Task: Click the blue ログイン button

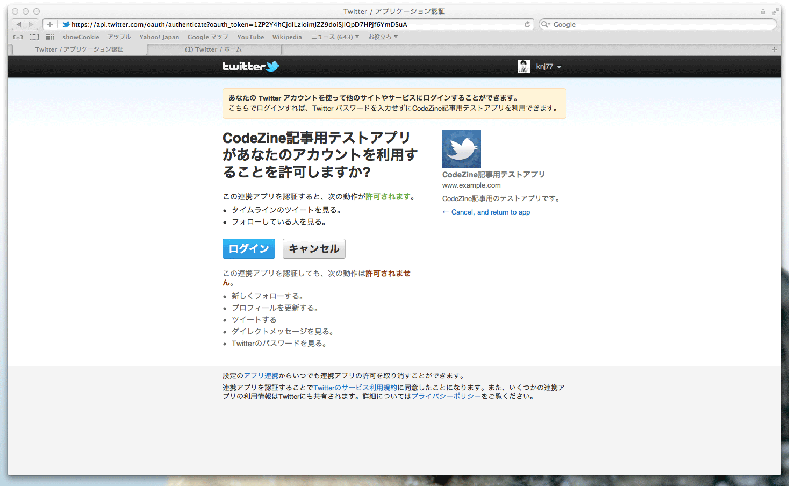Action: 249,249
